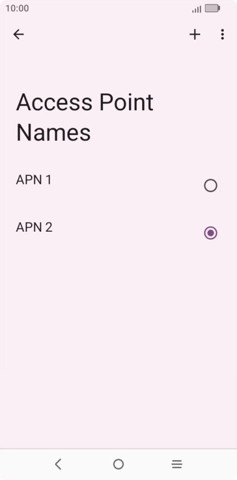The width and height of the screenshot is (237, 480).
Task: Tap the cellular signal strength icon
Action: (x=197, y=9)
